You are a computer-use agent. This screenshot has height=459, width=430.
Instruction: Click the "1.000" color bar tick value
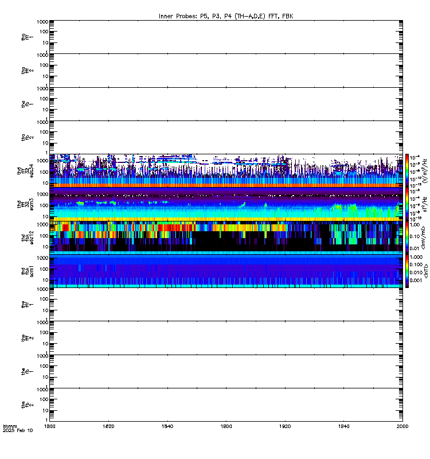[x=416, y=257]
